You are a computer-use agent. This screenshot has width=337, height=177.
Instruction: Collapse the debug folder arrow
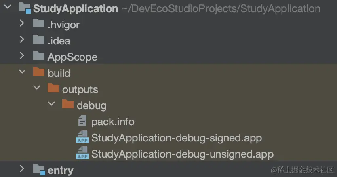pos(51,105)
